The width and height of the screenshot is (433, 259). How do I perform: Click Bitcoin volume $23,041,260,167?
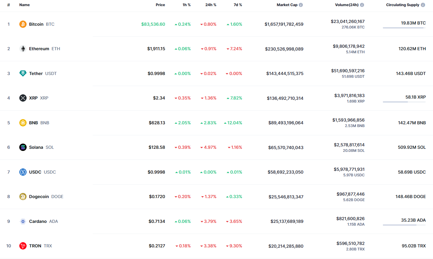pos(348,21)
